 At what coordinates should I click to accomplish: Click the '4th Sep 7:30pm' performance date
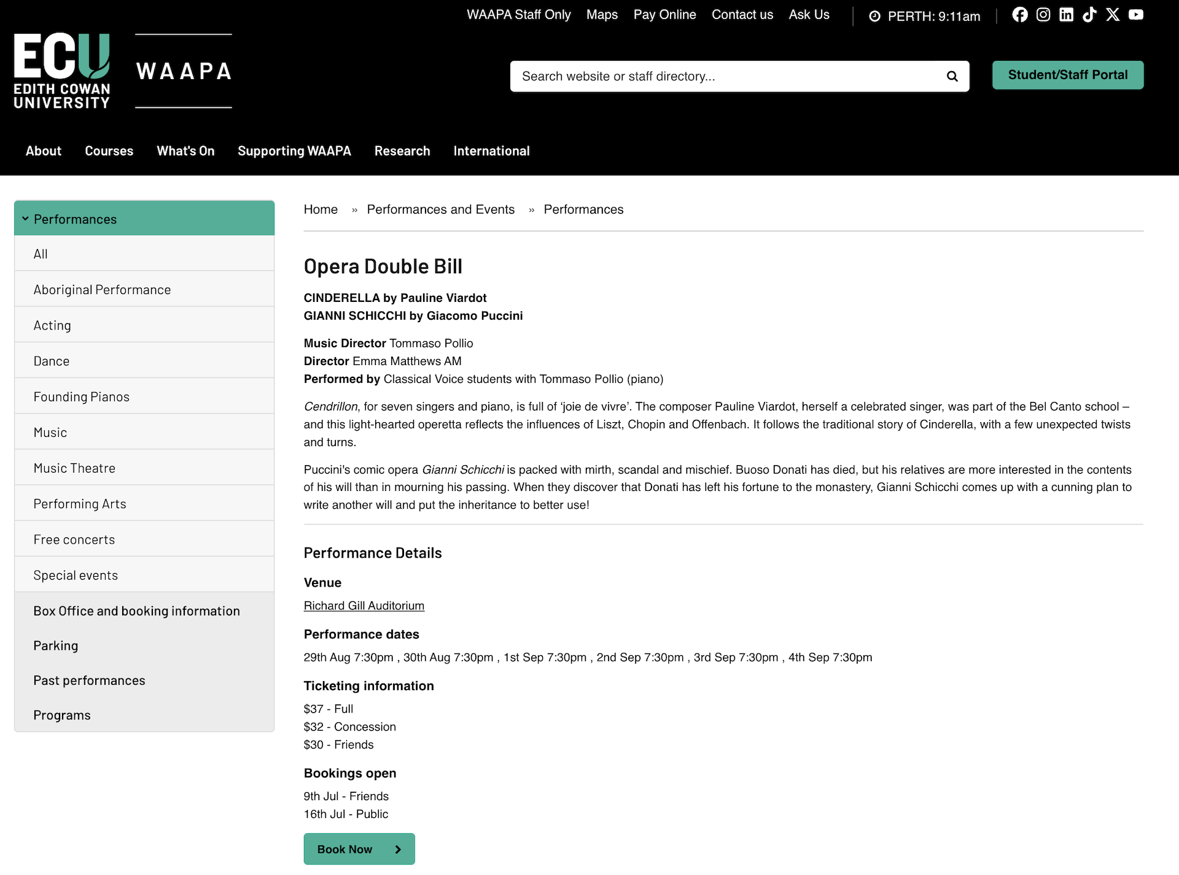point(830,658)
